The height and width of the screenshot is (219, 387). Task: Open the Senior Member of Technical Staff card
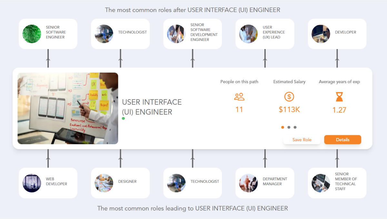(337, 183)
